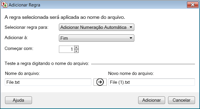Click the Selecionar regra para label

[x=27, y=27]
